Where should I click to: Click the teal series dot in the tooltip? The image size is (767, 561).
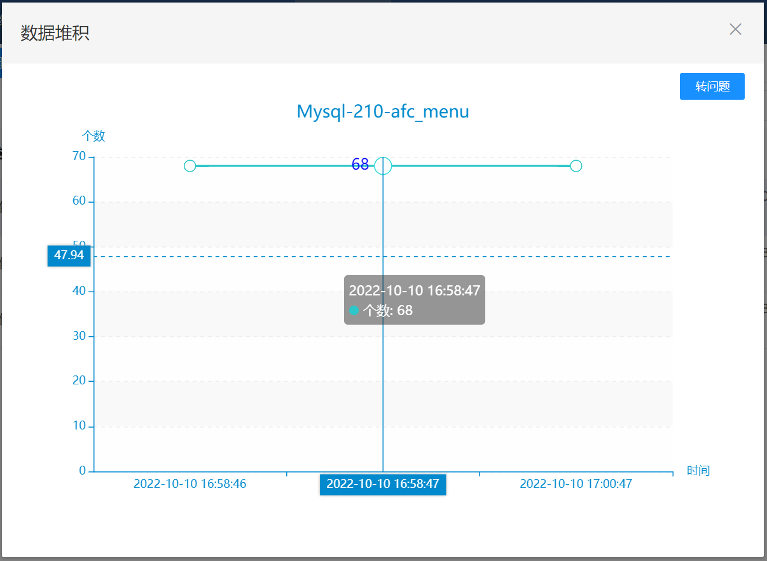pyautogui.click(x=354, y=311)
